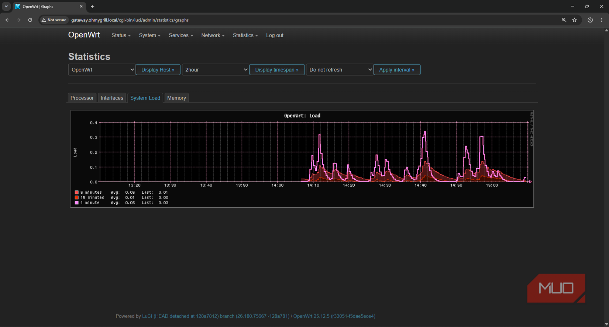
Task: Expand the Services menu
Action: click(181, 35)
